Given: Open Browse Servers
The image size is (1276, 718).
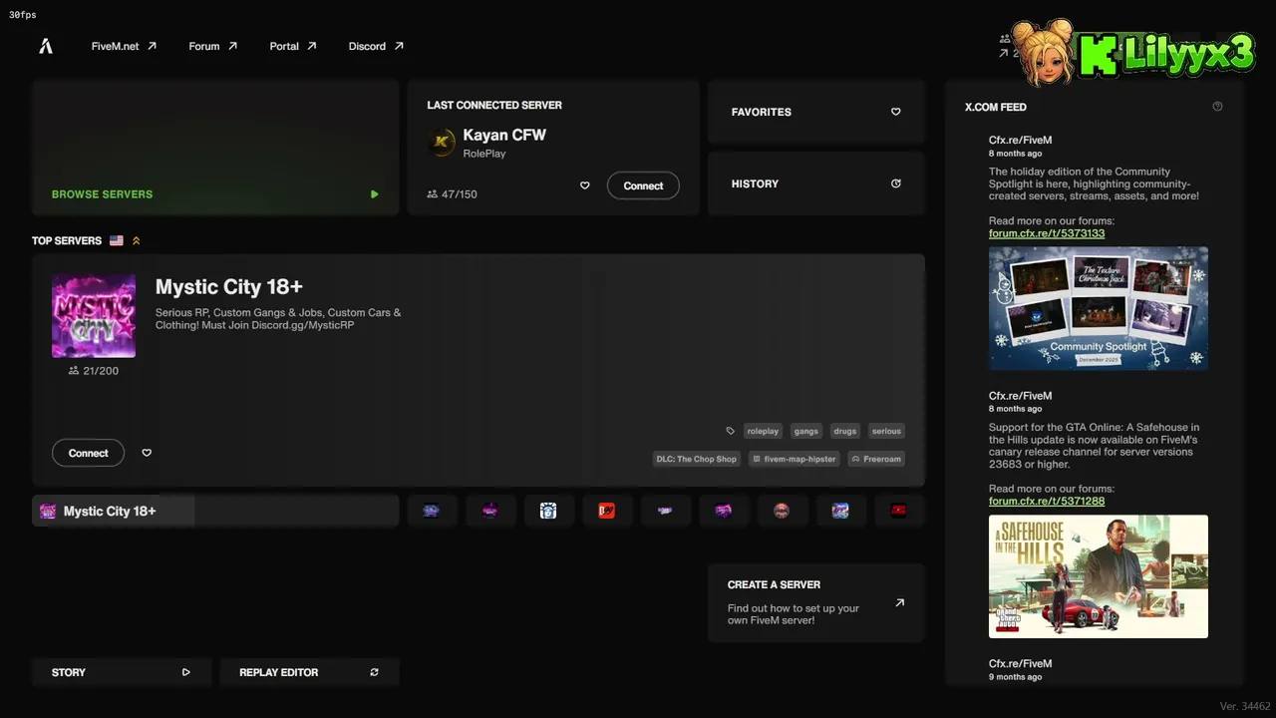Looking at the screenshot, I should (215, 148).
